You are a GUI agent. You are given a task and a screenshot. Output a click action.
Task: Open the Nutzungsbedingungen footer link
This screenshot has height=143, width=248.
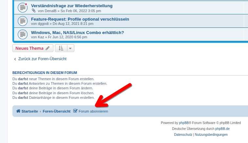click(211, 134)
